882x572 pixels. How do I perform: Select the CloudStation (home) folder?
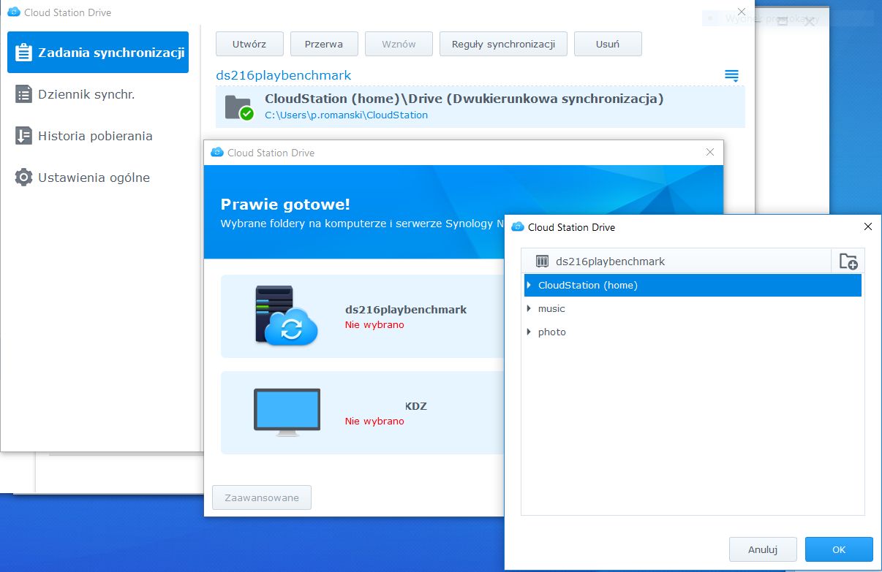pyautogui.click(x=693, y=285)
